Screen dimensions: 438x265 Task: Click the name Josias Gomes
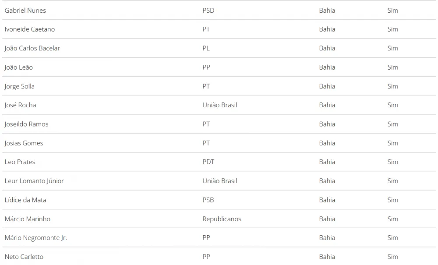coord(24,143)
